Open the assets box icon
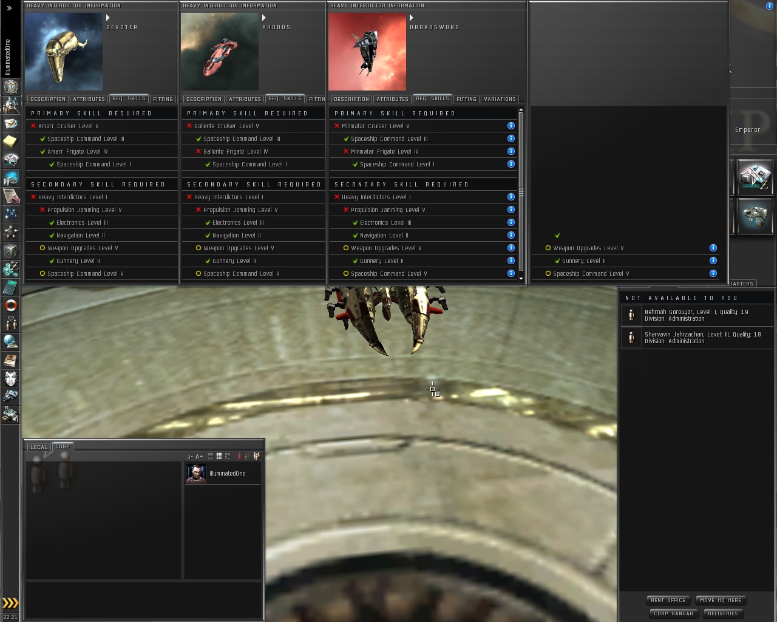Screen dimensions: 777x622 pos(10,251)
